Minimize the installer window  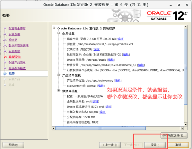pyautogui.click(x=171, y=5)
